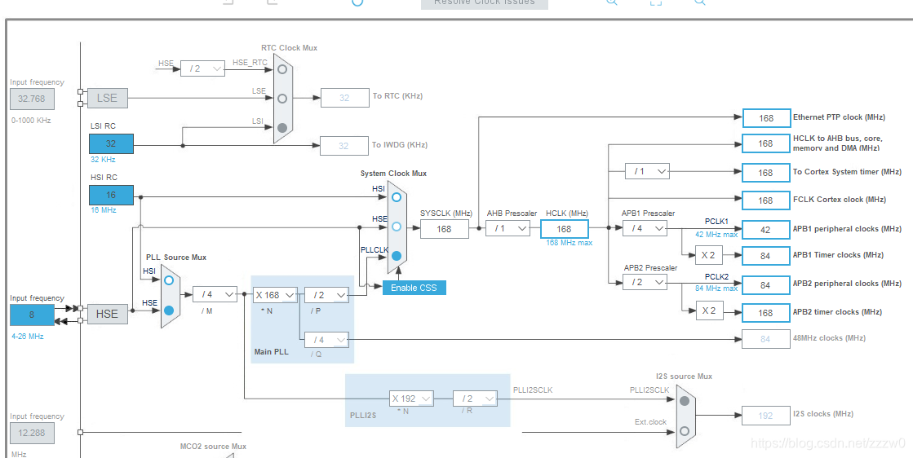Click the '4-26 MHz' range text
The width and height of the screenshot is (913, 458).
(x=28, y=337)
